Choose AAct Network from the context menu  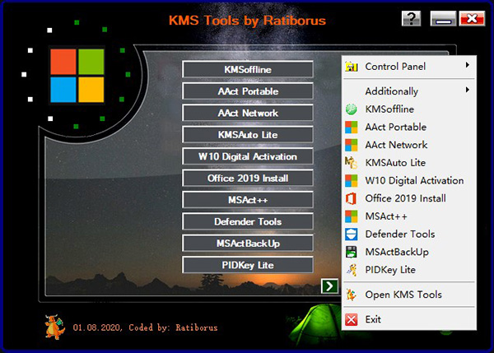pos(409,145)
